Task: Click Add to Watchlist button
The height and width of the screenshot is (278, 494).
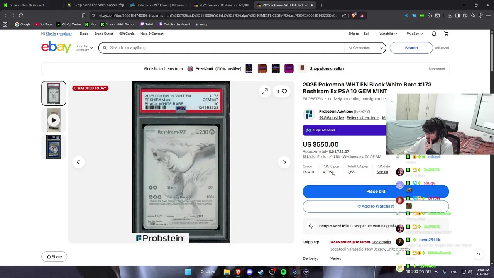Action: point(376,206)
